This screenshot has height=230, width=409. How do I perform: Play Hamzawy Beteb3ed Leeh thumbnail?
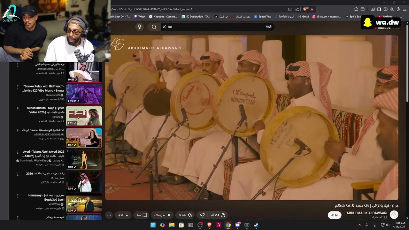point(84,203)
